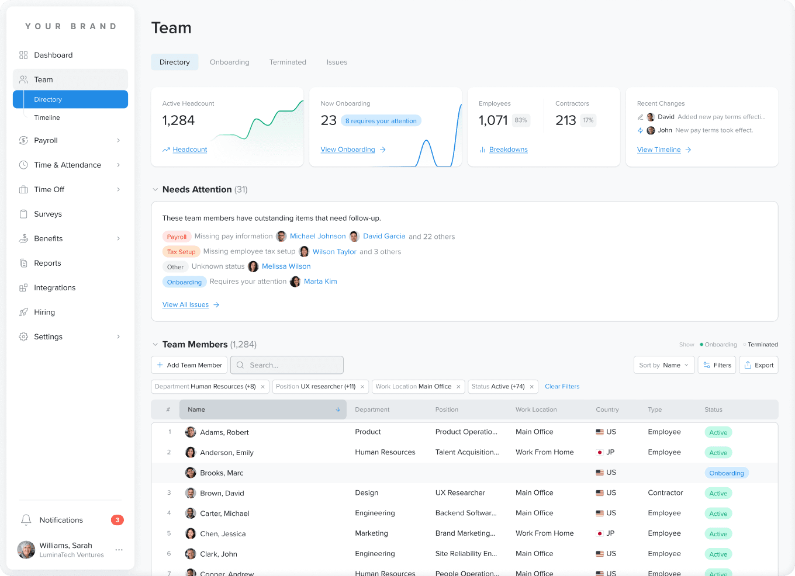Viewport: 795px width, 576px height.
Task: Click the Team item in the sidebar
Action: pyautogui.click(x=70, y=79)
